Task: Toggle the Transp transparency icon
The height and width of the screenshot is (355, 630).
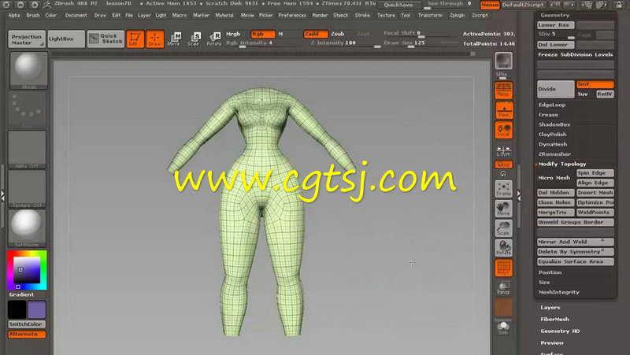Action: (x=503, y=287)
